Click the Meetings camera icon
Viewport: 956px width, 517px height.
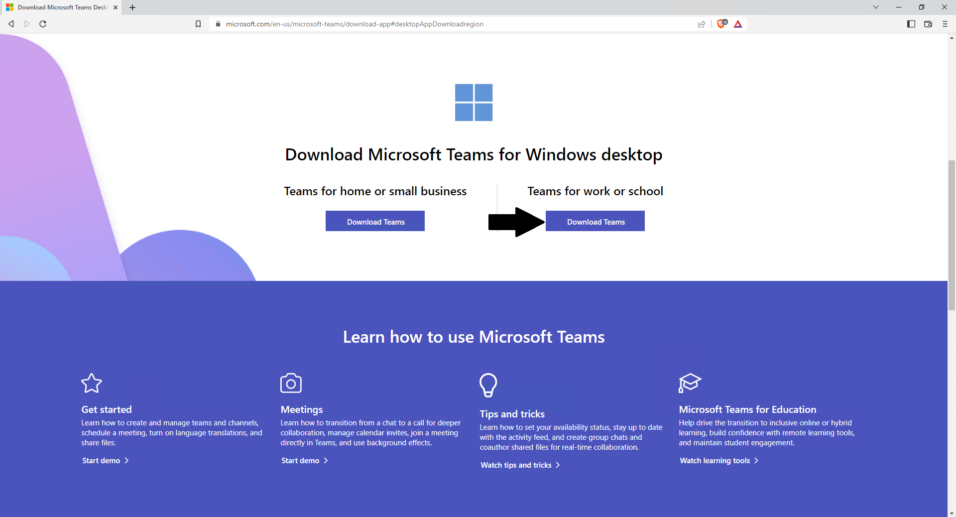coord(291,383)
